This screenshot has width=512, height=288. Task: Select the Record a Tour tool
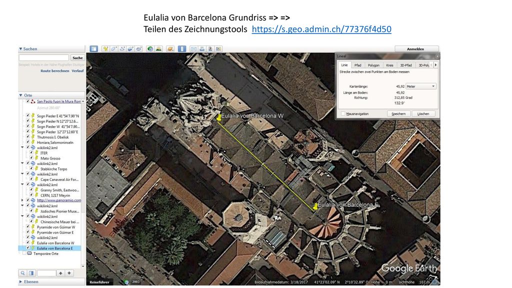pyautogui.click(x=139, y=49)
